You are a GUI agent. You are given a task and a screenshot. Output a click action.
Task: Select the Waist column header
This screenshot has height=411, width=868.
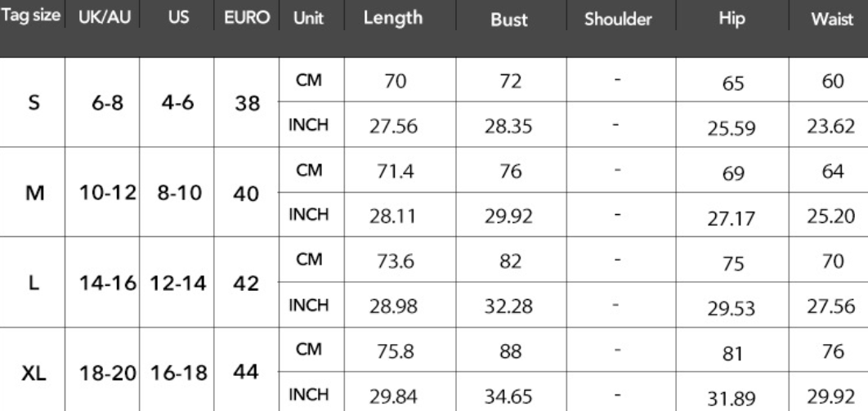point(832,19)
